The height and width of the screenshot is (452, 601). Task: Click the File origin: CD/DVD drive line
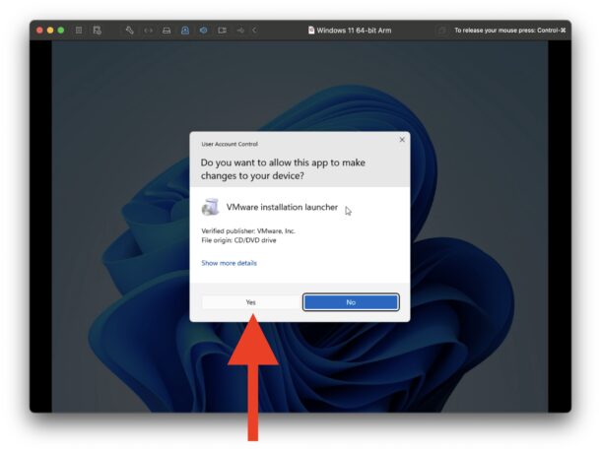(x=238, y=240)
